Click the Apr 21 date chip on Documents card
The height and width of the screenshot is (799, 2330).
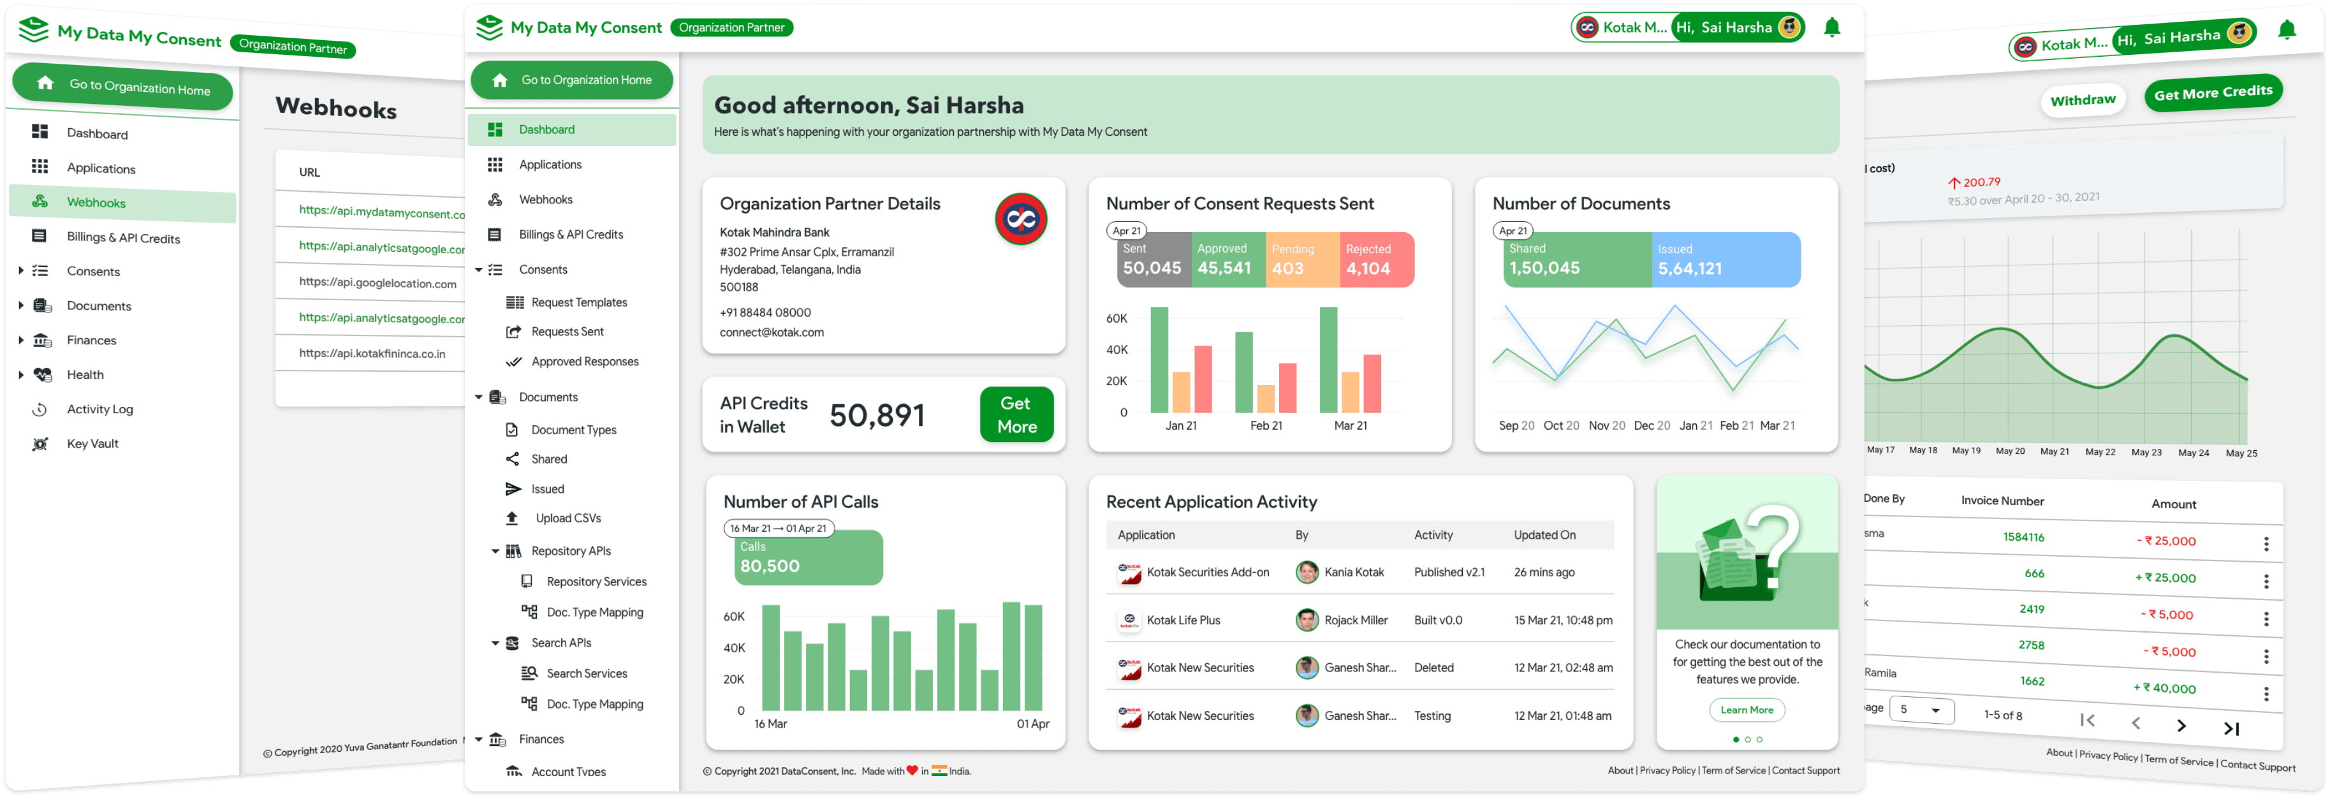[1513, 231]
